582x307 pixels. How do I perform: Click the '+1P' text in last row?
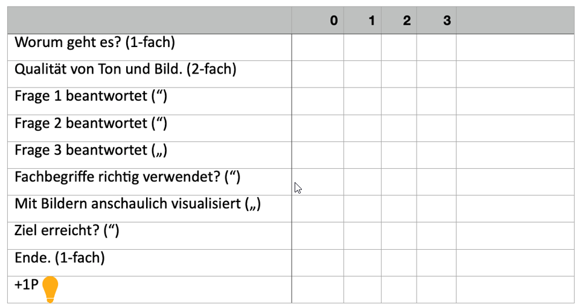coord(27,285)
